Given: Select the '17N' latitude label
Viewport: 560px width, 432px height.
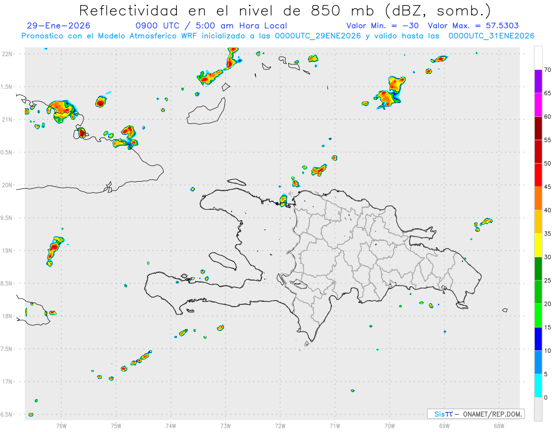Looking at the screenshot, I should pyautogui.click(x=7, y=382).
